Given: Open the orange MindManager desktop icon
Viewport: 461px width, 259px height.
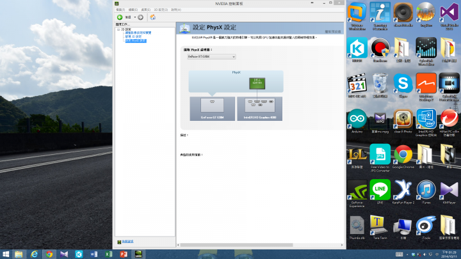Looking at the screenshot, I should click(426, 86).
